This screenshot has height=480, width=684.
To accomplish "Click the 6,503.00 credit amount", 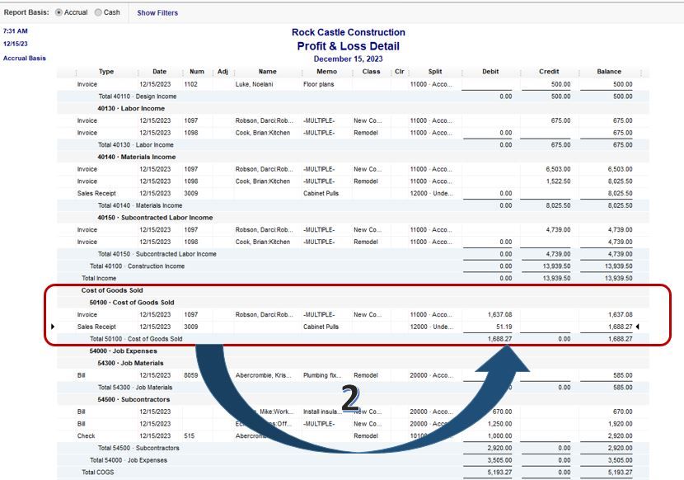I will [558, 169].
